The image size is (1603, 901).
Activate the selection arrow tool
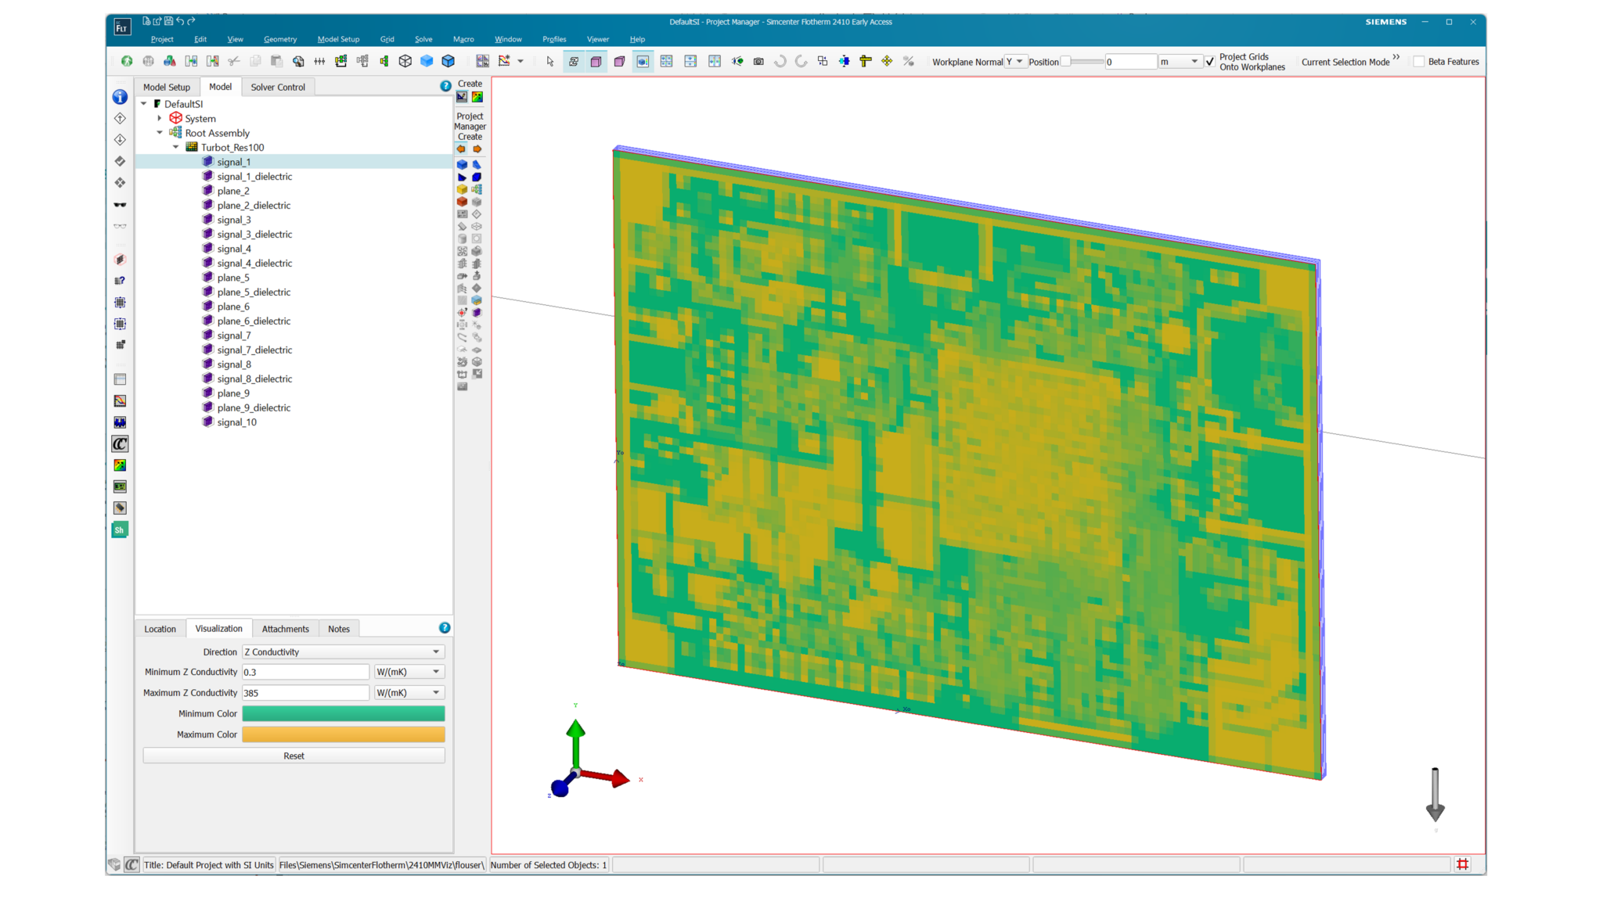551,61
